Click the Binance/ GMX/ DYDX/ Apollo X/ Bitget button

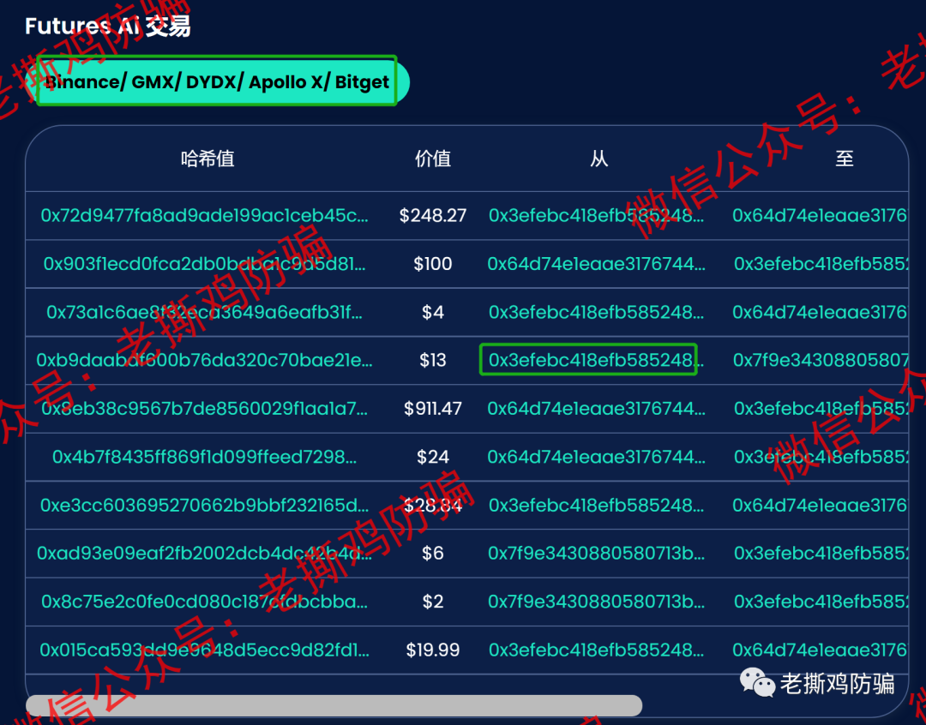(217, 81)
